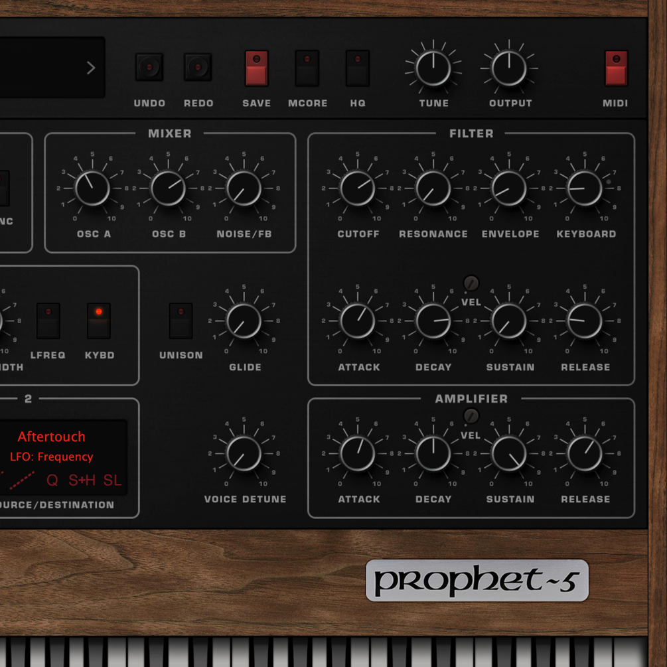Click the mixer OSC A knob
The width and height of the screenshot is (667, 667).
92,188
